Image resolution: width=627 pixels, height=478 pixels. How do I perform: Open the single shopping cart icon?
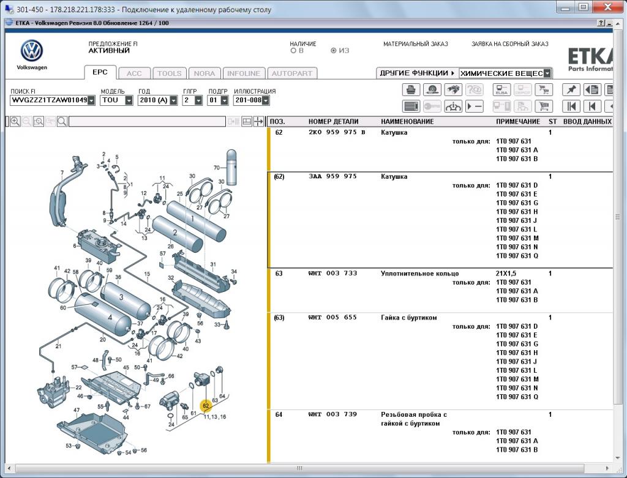pos(544,106)
